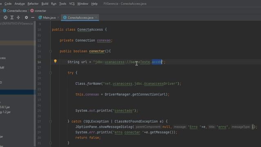Click the Collapse All icon in project panel
This screenshot has width=261, height=147.
pos(18,18)
